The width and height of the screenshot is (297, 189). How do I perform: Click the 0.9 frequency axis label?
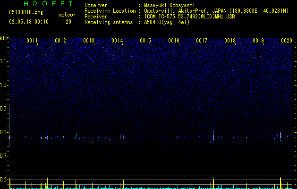[x=4, y=109]
